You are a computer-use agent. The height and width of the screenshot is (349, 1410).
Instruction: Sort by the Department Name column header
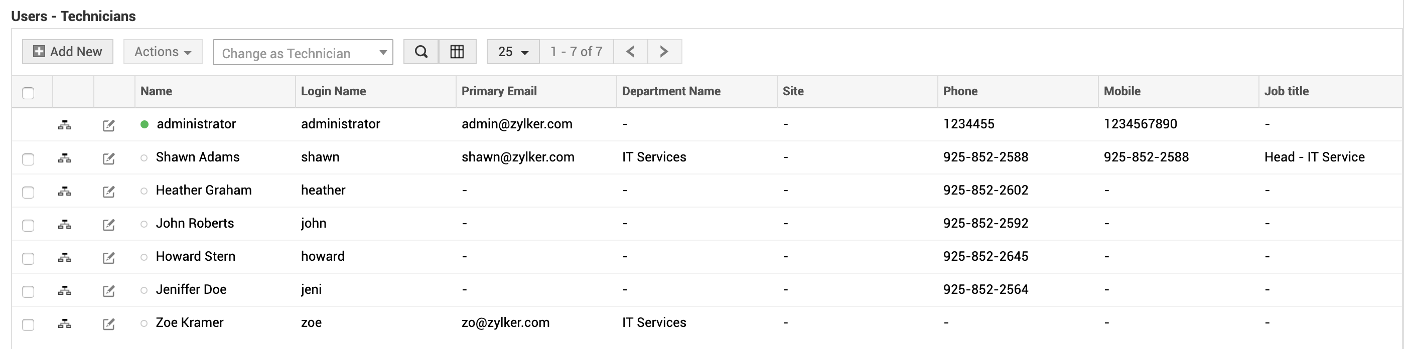tap(671, 91)
